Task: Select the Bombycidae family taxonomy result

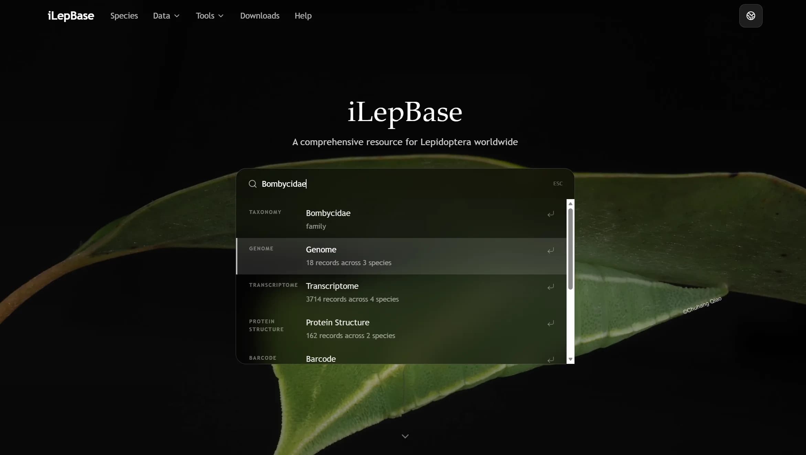Action: [401, 219]
